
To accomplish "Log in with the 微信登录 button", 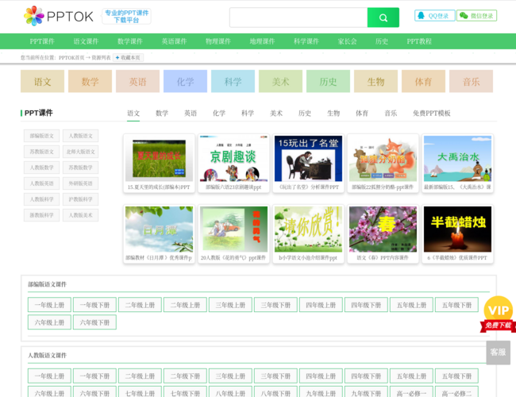I will pyautogui.click(x=476, y=16).
